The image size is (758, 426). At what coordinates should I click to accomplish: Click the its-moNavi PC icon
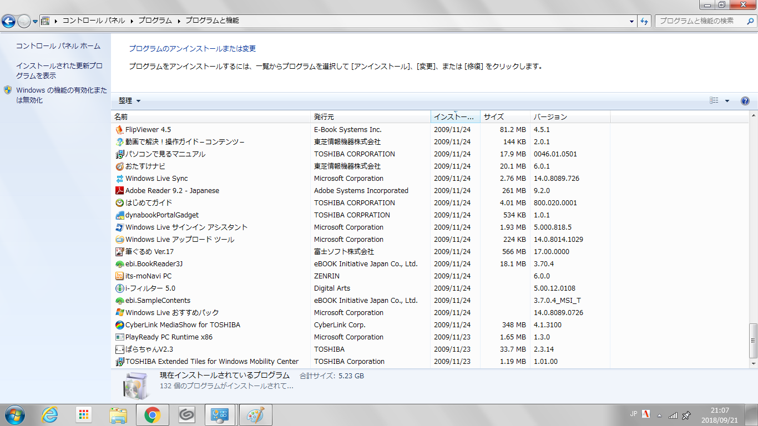[119, 276]
